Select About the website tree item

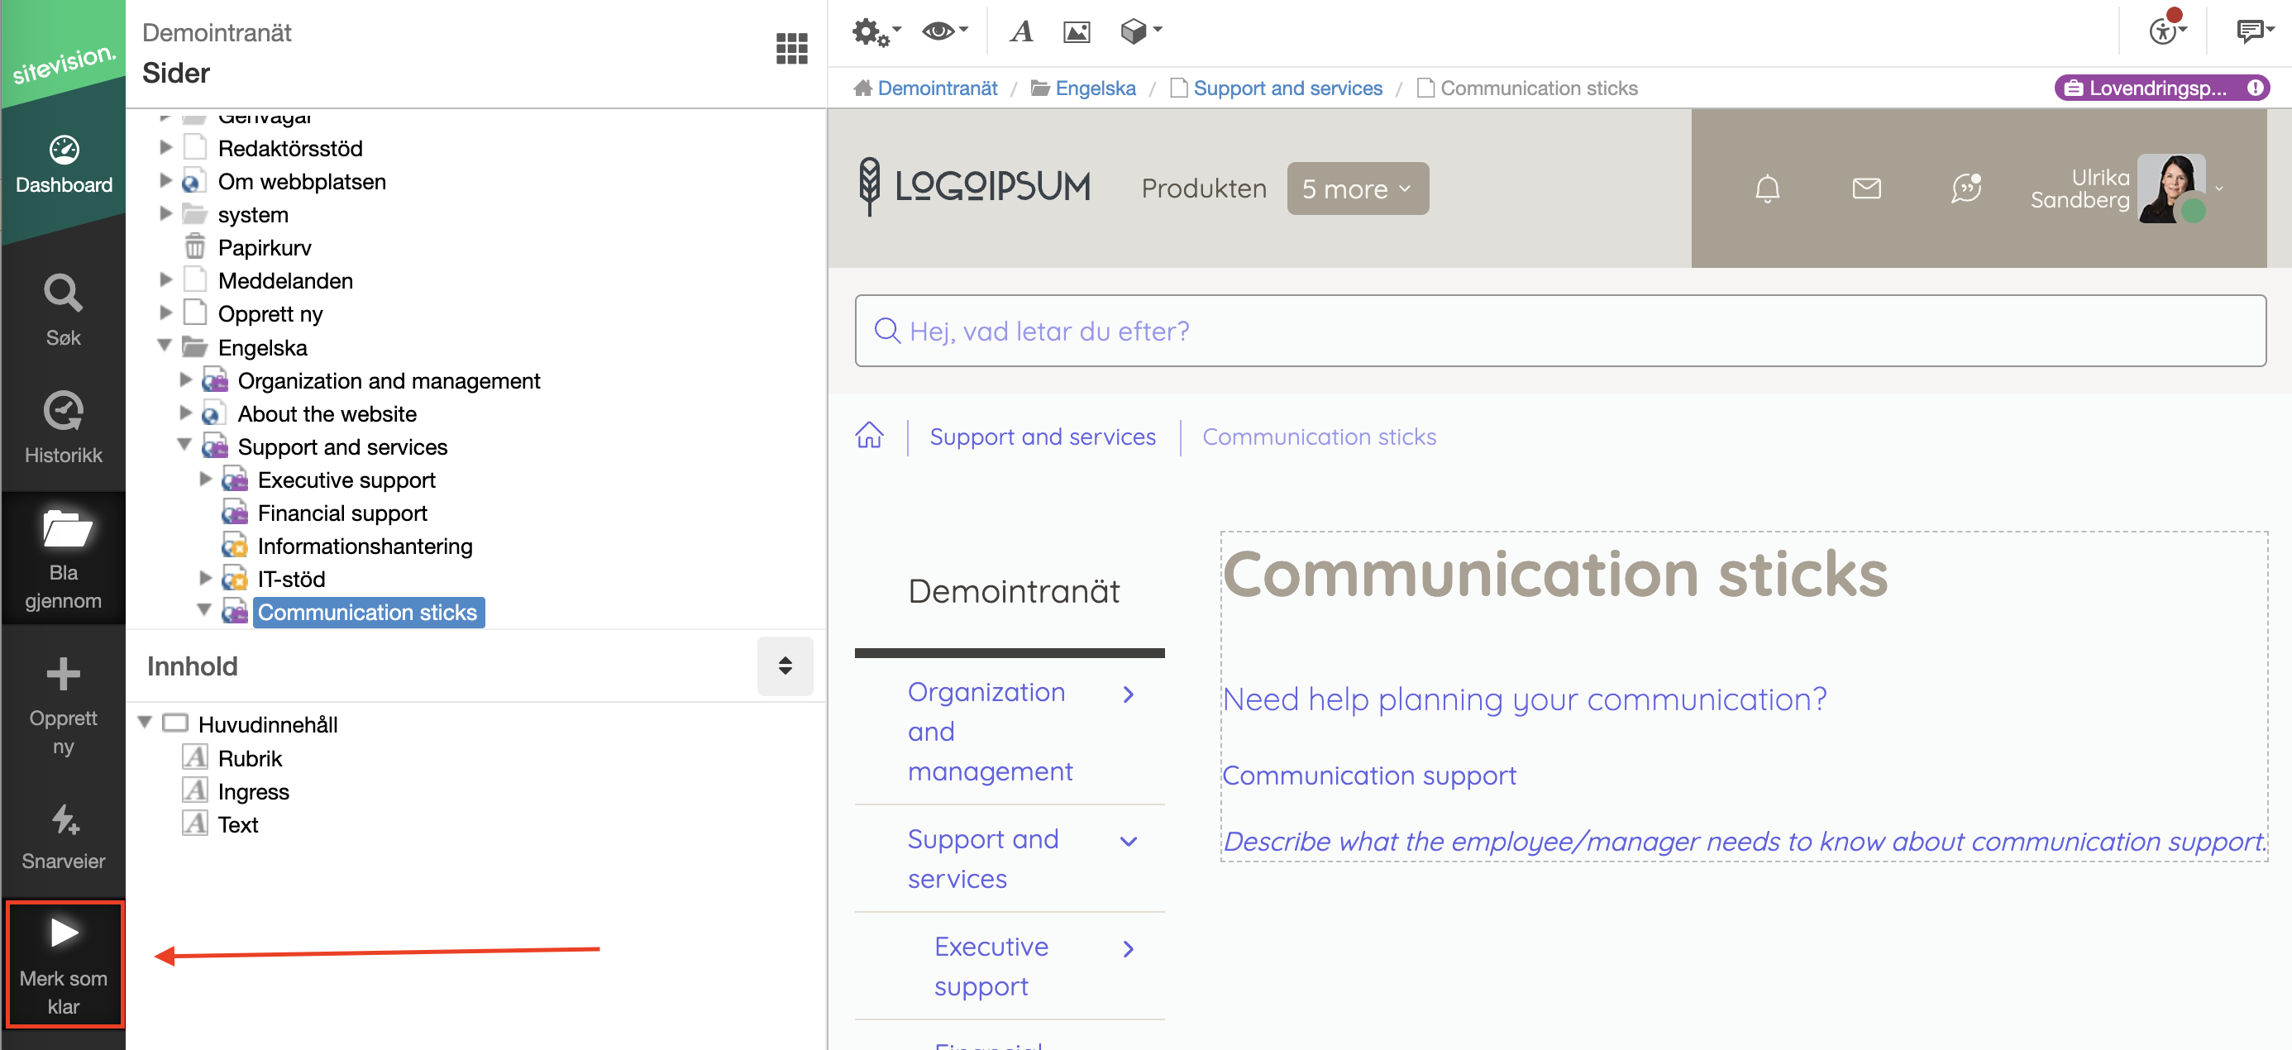(327, 413)
